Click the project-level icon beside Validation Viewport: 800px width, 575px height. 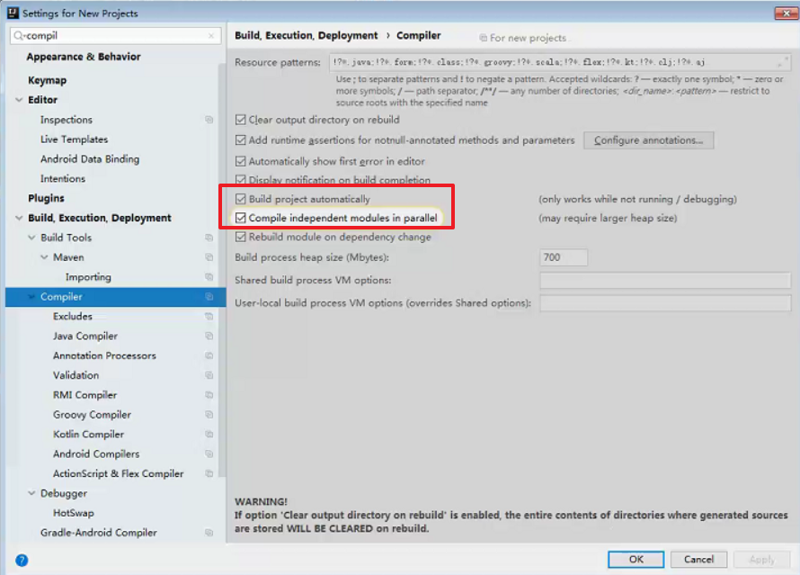[x=209, y=375]
